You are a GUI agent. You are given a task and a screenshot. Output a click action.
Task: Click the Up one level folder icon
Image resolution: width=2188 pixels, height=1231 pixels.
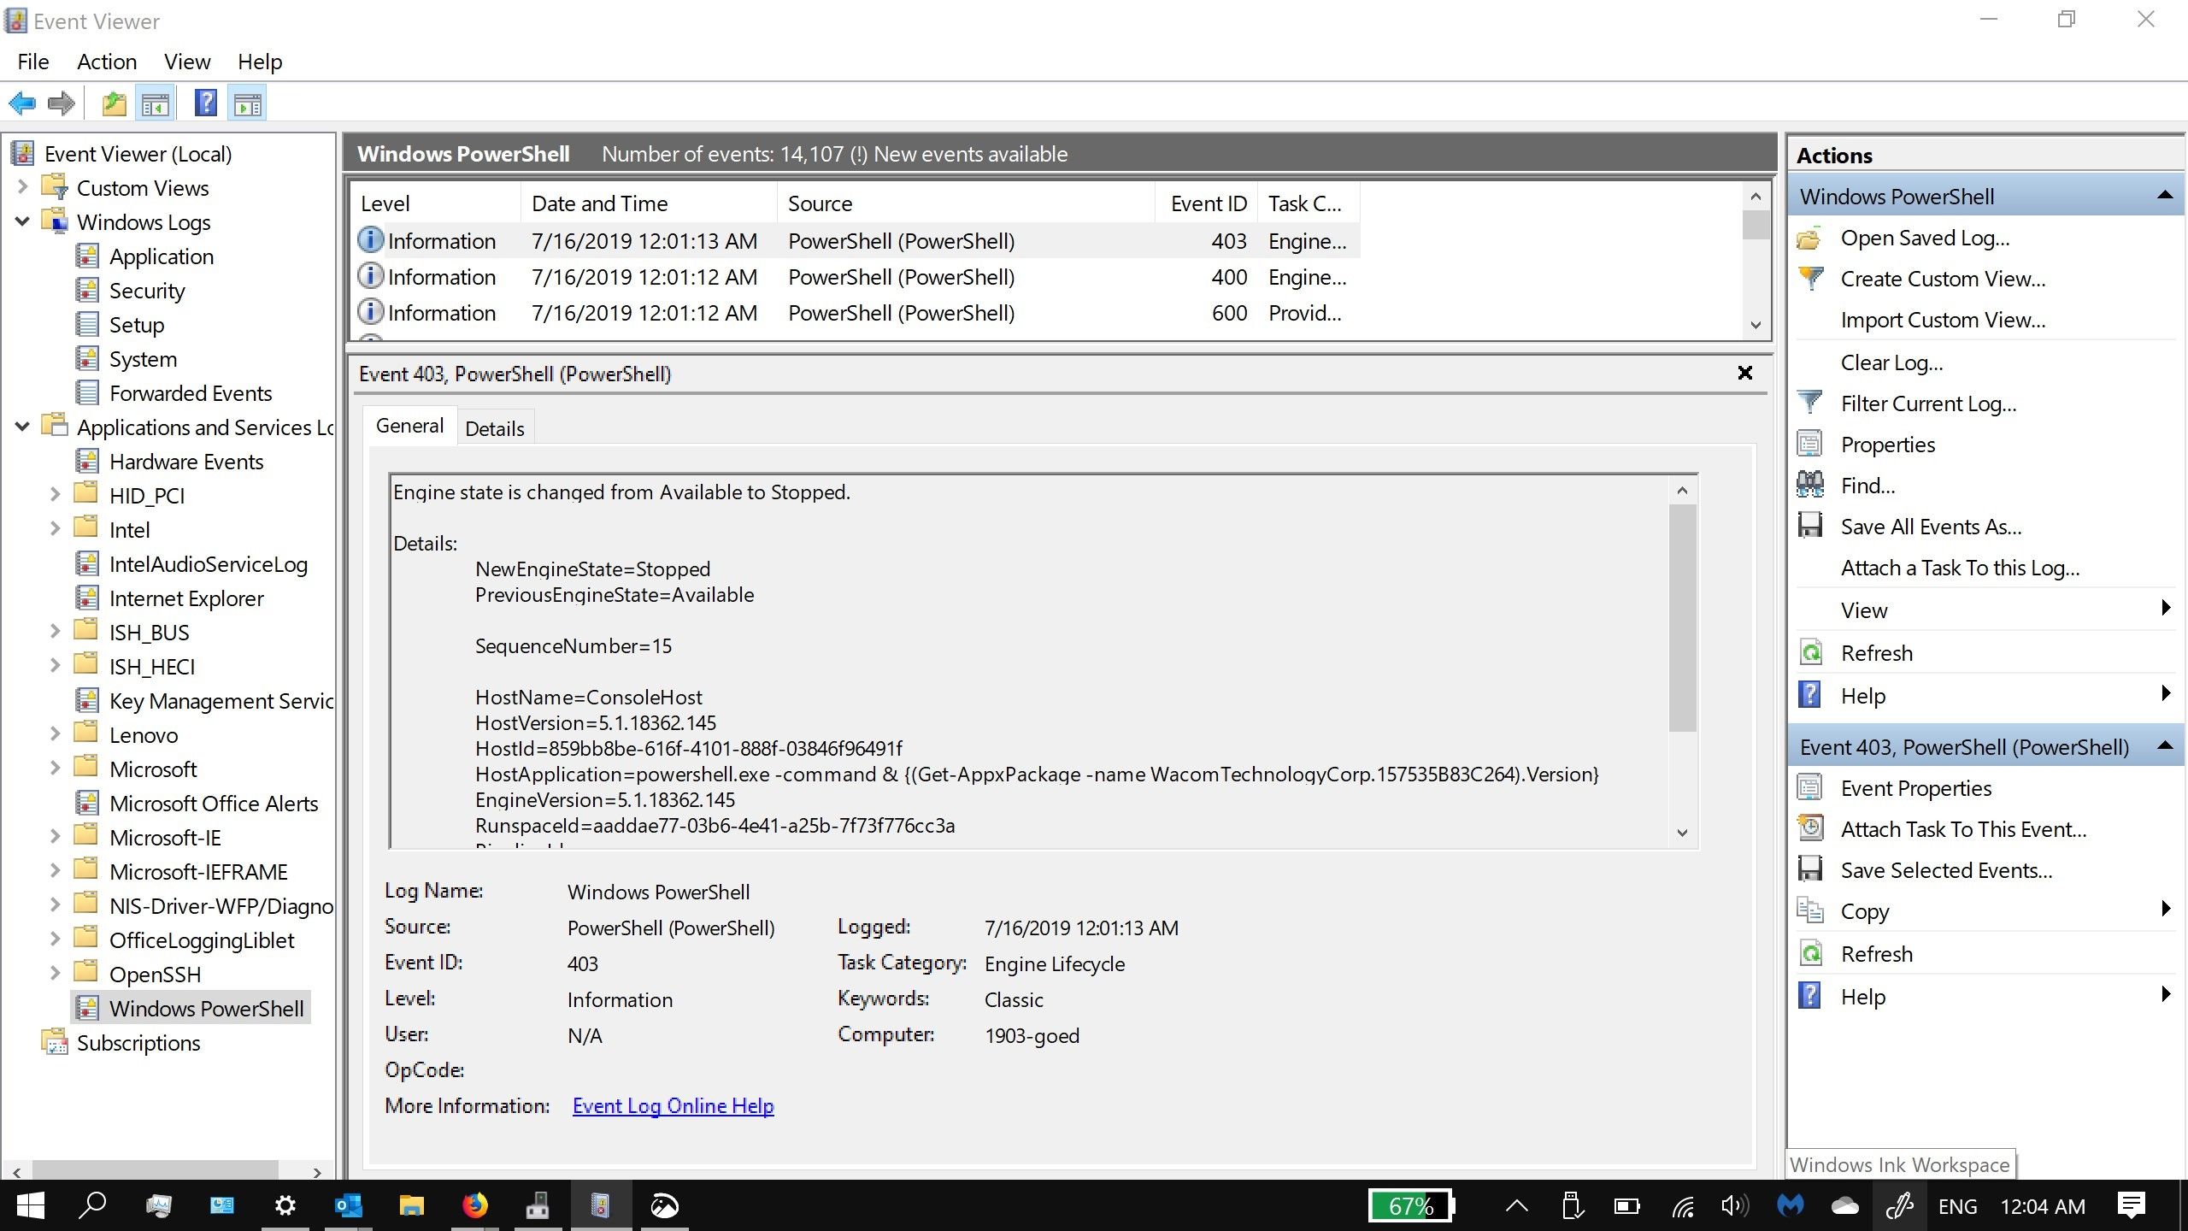click(115, 104)
